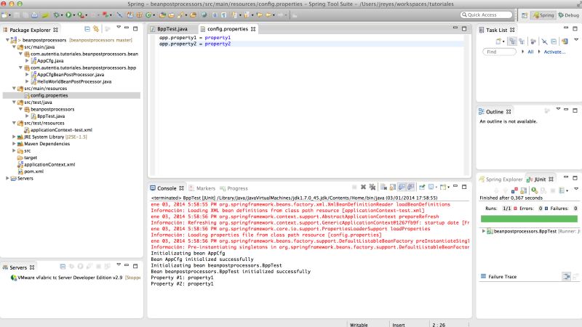Select the JUnit tab
Image resolution: width=582 pixels, height=327 pixels.
pos(540,179)
